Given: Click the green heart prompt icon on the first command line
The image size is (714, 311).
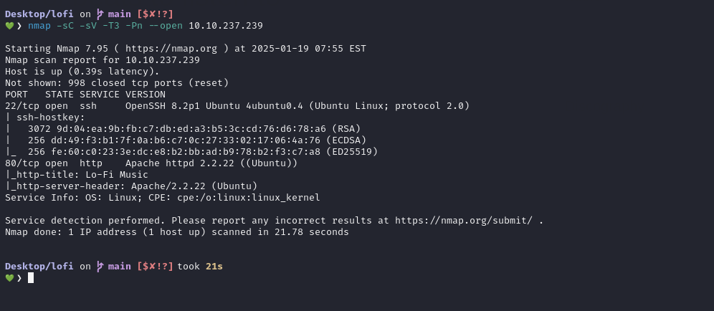Looking at the screenshot, I should [x=9, y=26].
